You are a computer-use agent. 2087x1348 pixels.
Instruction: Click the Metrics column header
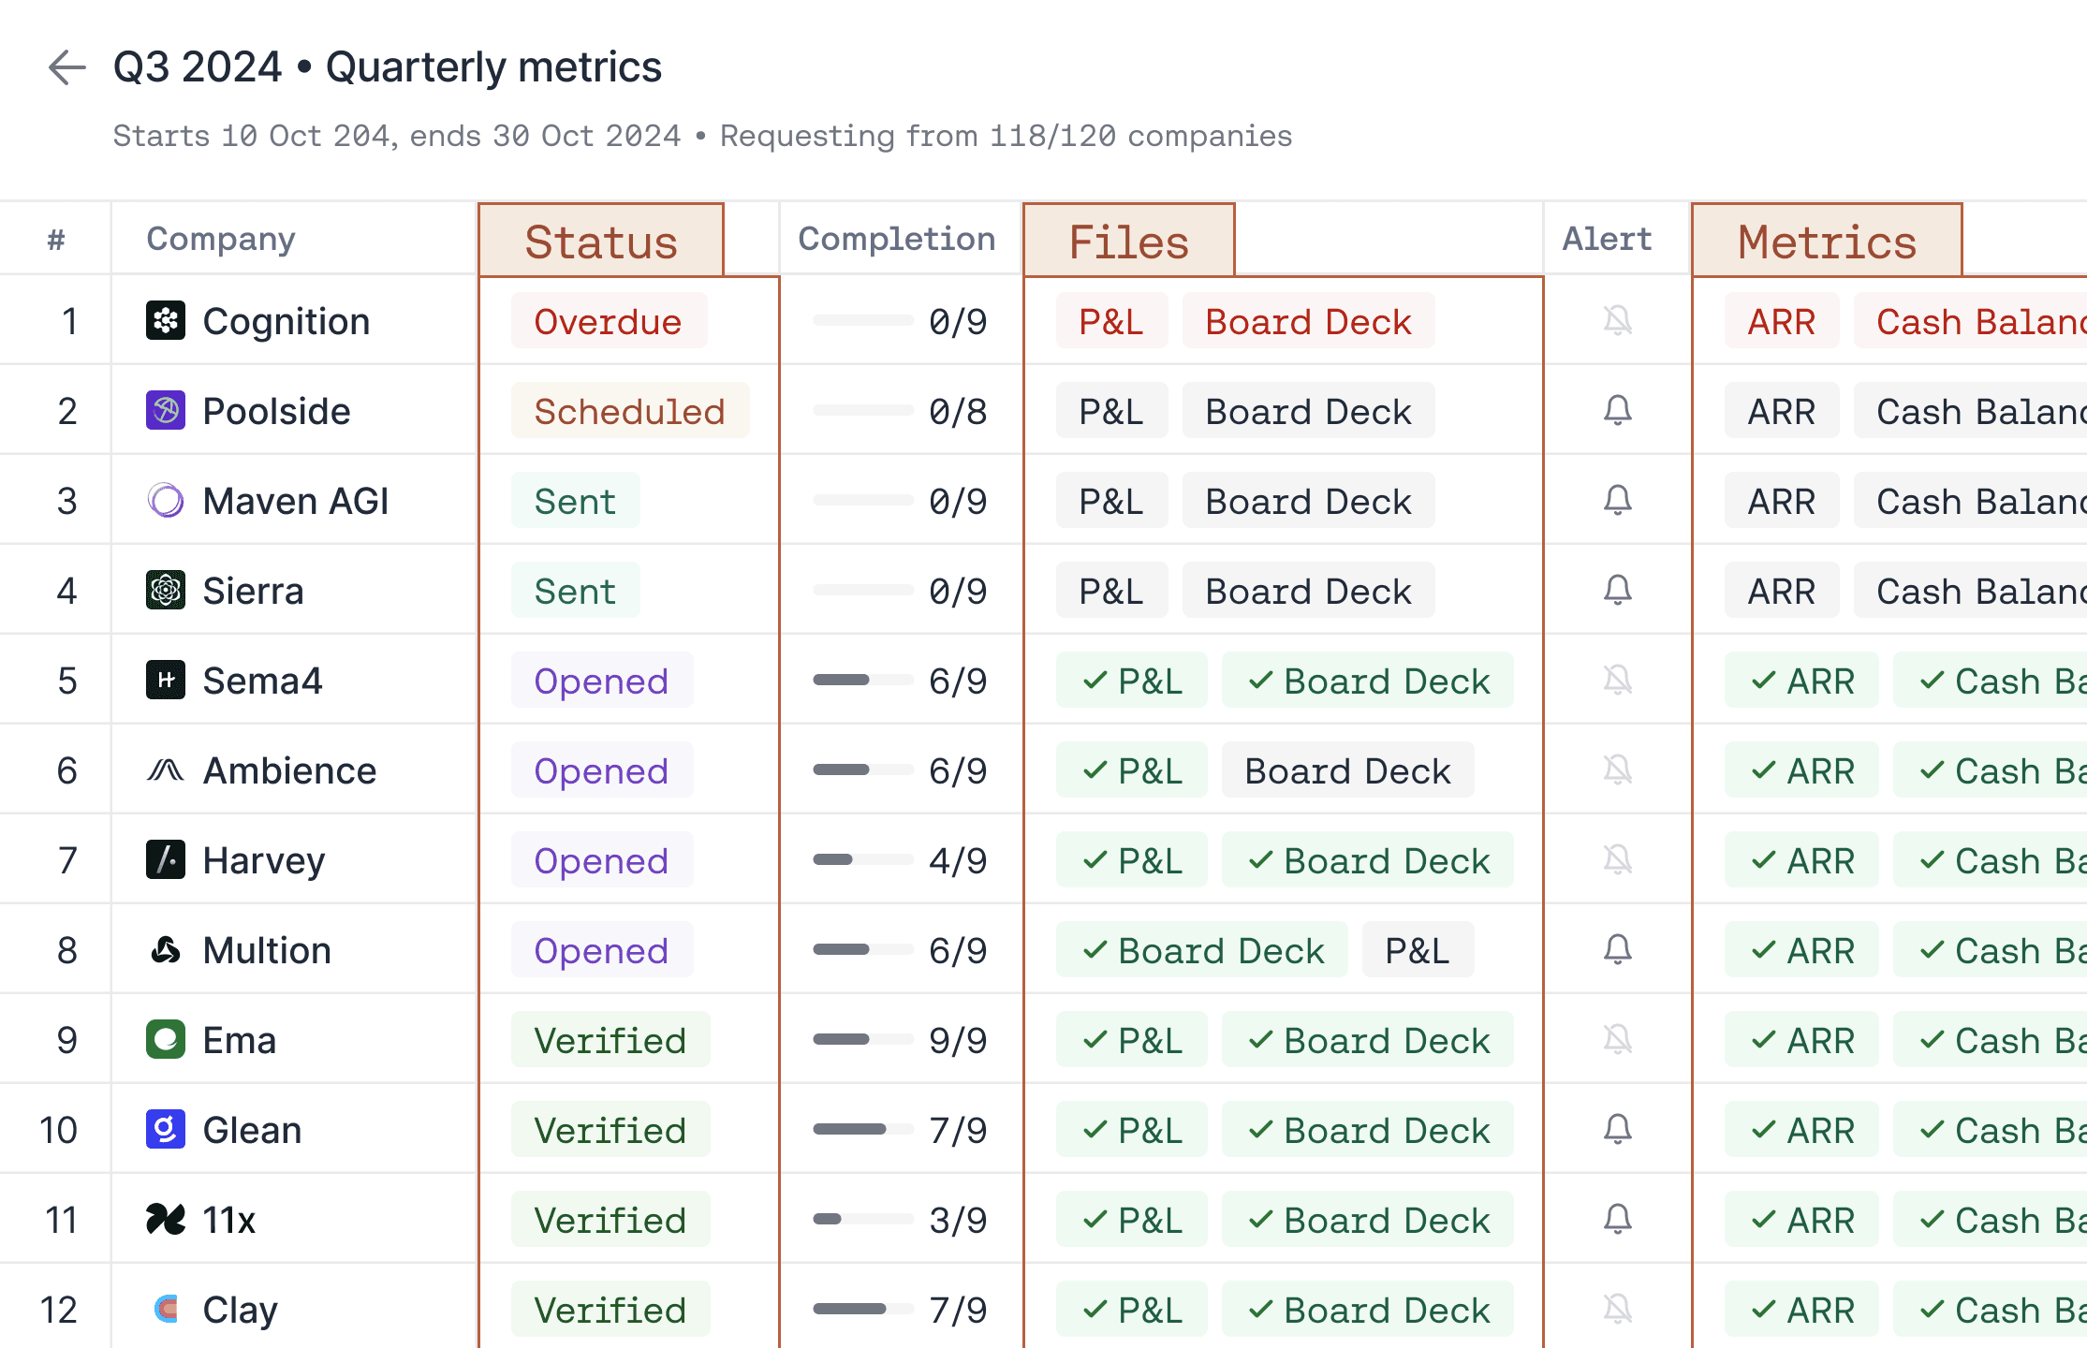(1827, 242)
